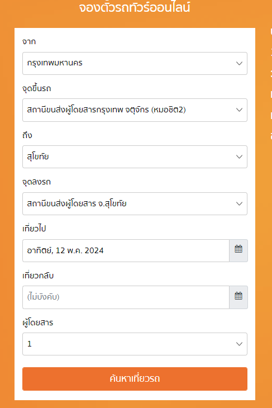Click the เที่ยวกลับ field label
Screen dimensions: 272x408
[38, 276]
